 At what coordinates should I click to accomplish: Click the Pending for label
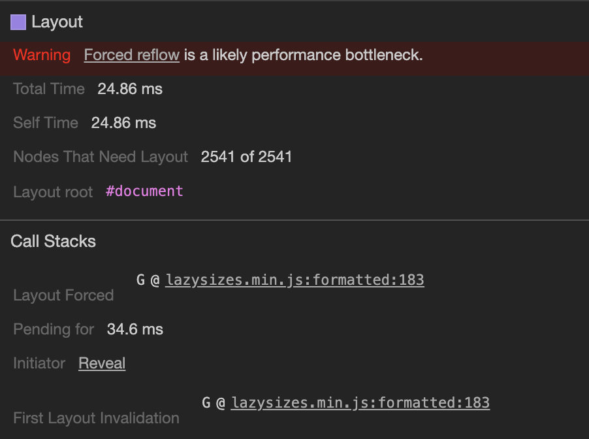(53, 329)
